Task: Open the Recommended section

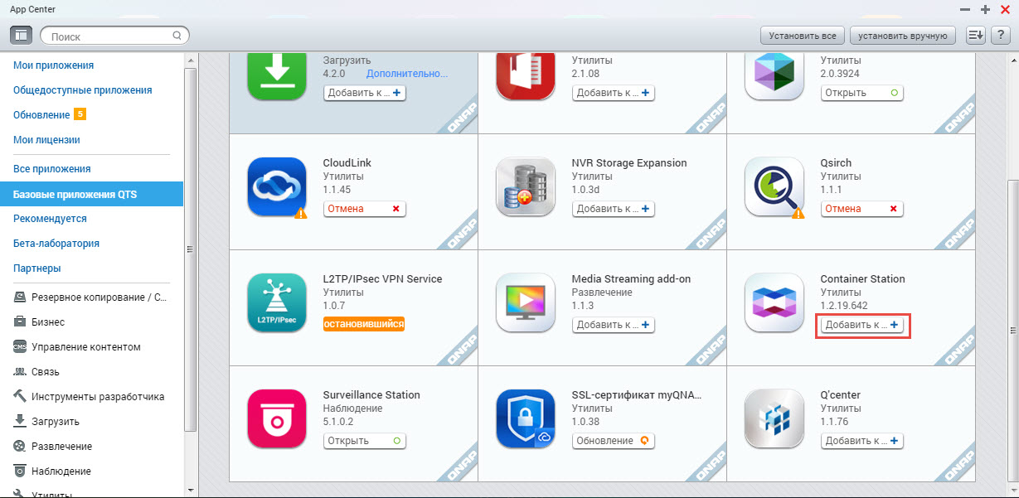Action: click(x=50, y=218)
